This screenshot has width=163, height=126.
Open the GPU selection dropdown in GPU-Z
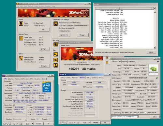[x=138, y=117]
